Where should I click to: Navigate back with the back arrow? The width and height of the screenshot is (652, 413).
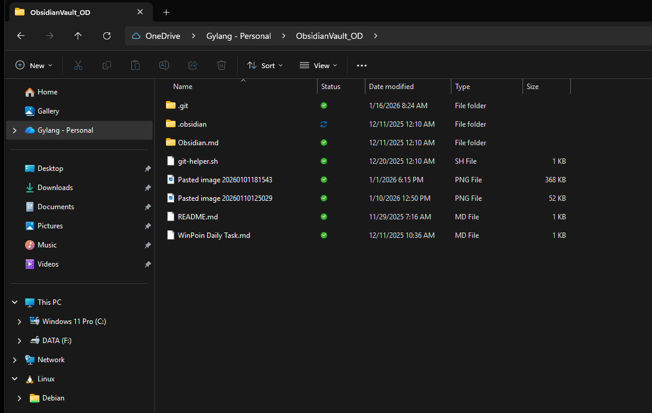click(x=21, y=36)
